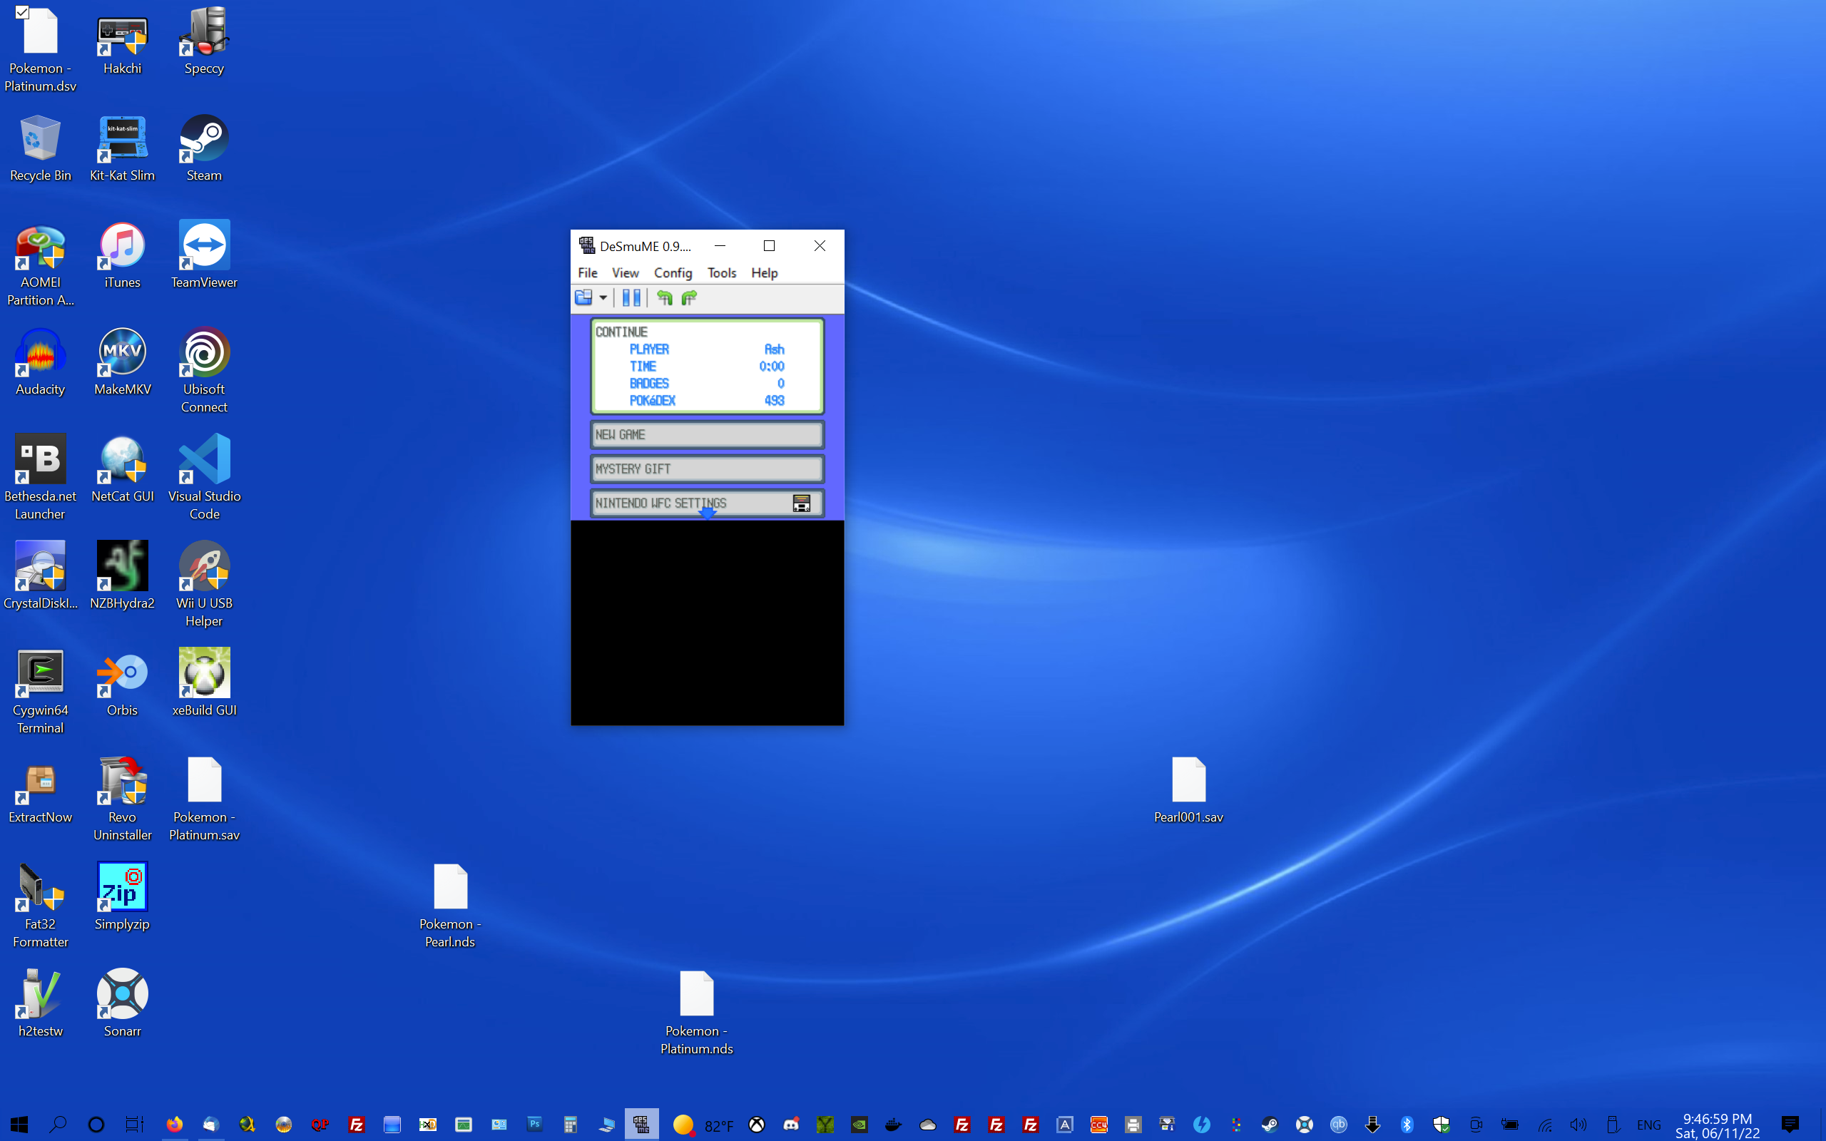Open taskbar Search magnifier

pyautogui.click(x=57, y=1125)
